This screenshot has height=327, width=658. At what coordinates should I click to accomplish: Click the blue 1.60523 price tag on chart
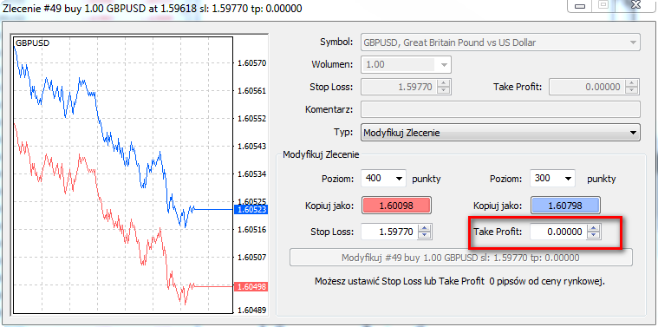point(251,209)
